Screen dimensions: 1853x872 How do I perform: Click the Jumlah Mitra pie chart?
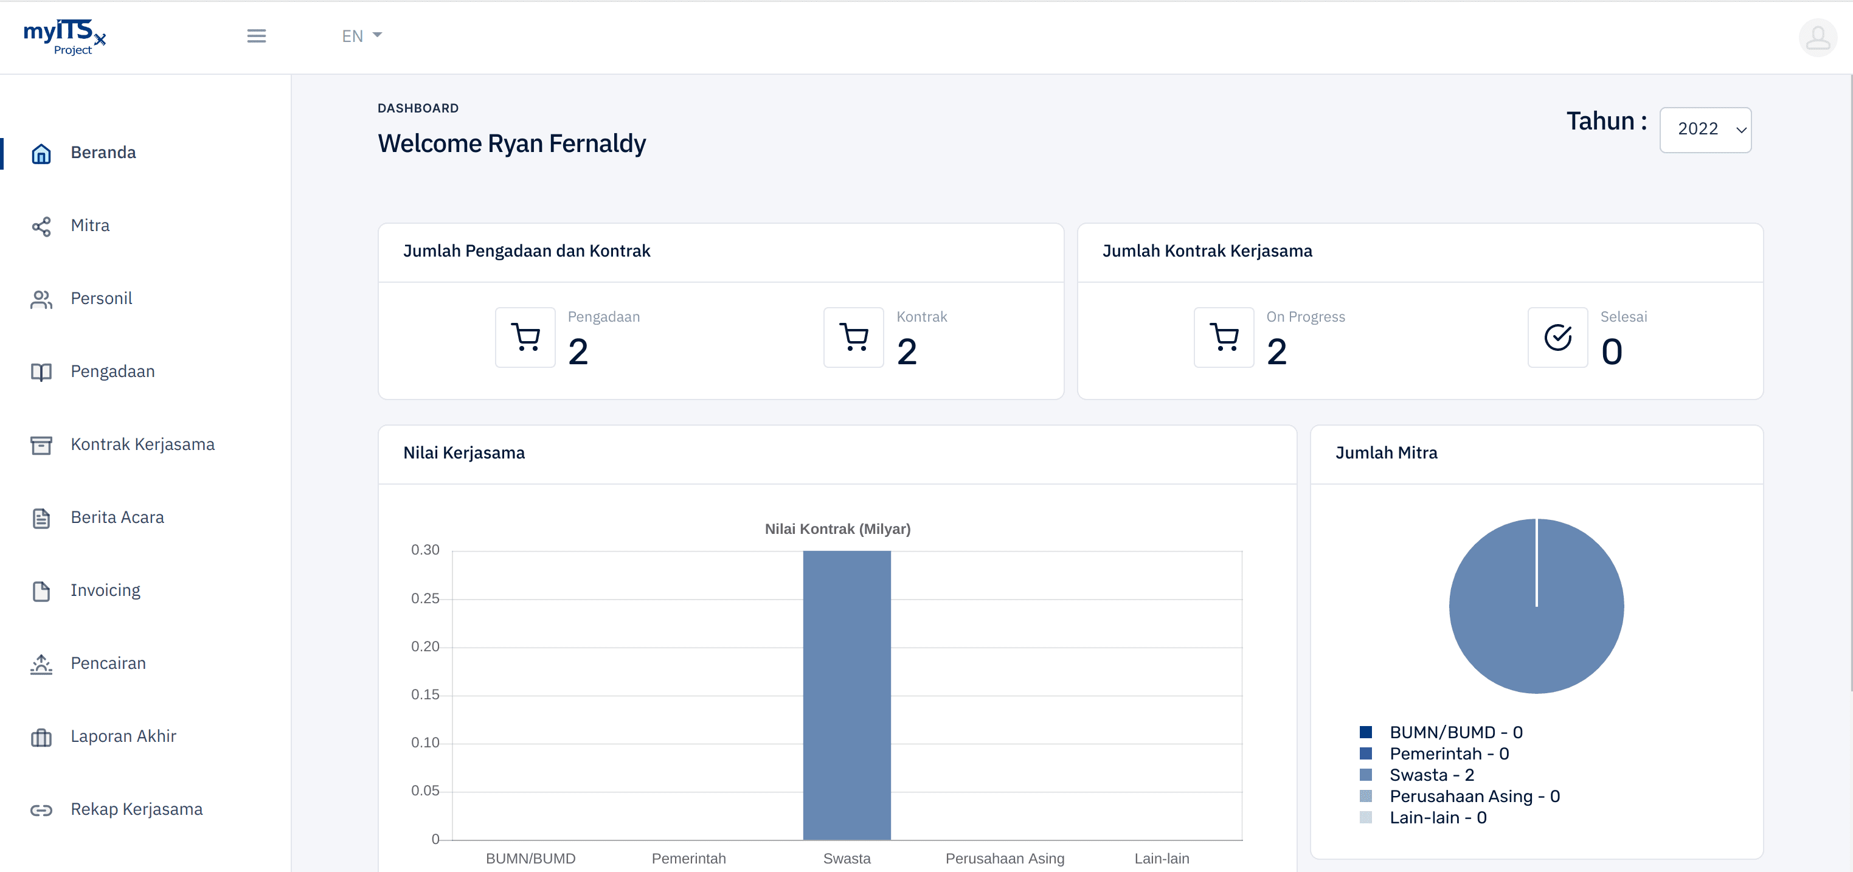[x=1537, y=606]
